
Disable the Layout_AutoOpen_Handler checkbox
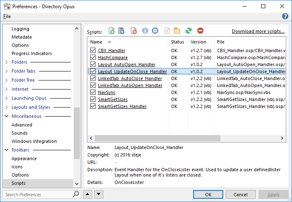coord(93,64)
